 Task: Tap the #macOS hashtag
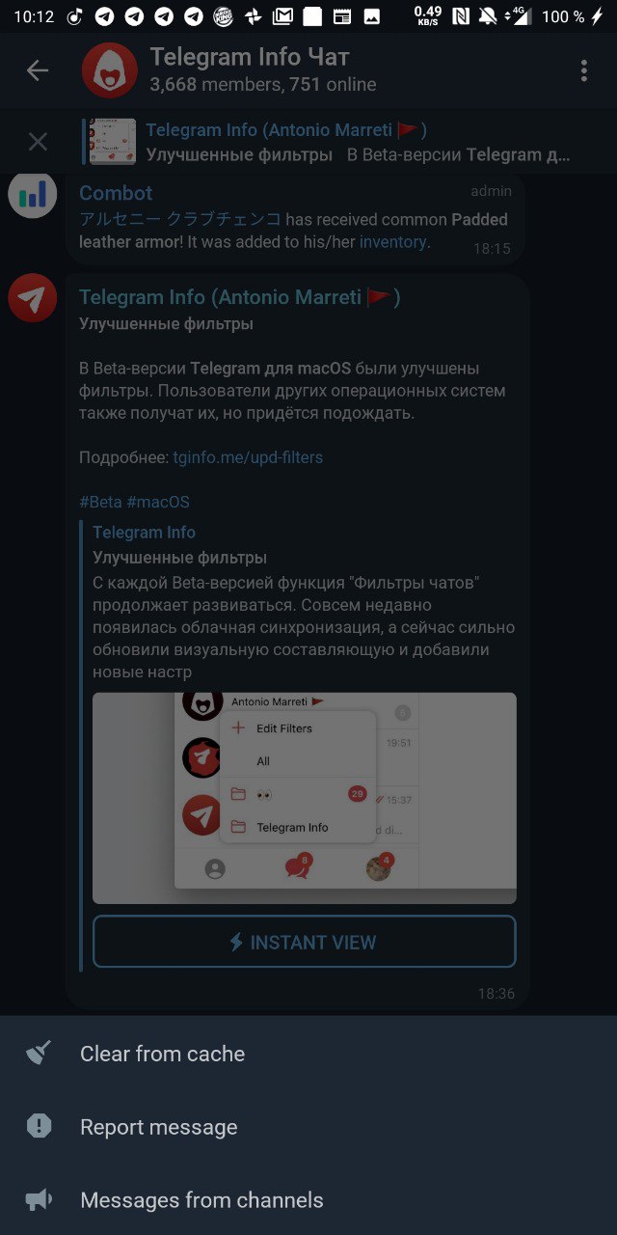157,503
